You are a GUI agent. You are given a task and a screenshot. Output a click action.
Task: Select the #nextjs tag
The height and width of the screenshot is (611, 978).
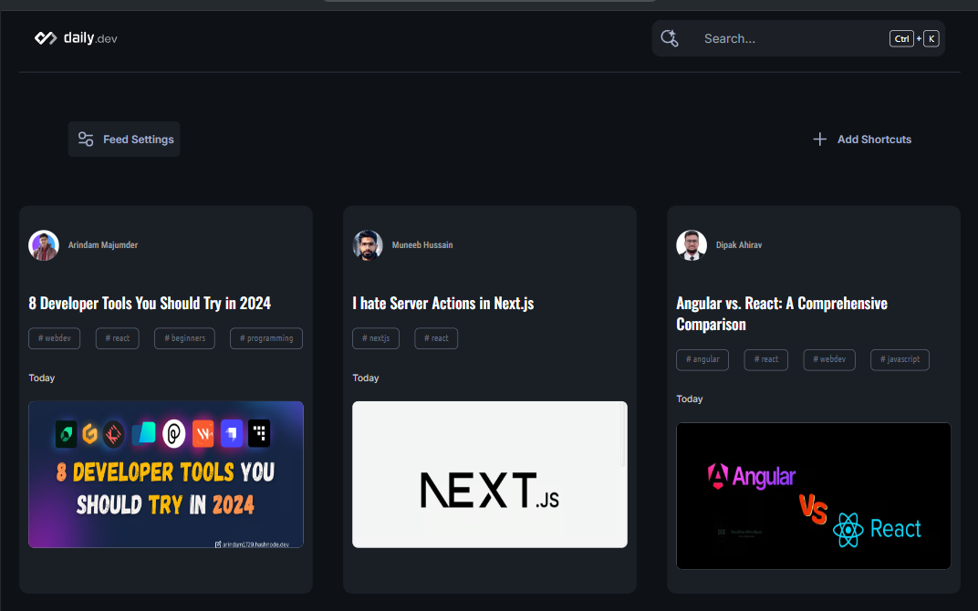tap(375, 338)
